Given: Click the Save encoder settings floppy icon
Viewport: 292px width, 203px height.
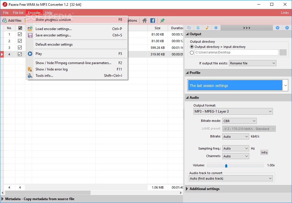Looking at the screenshot, I should [30, 35].
